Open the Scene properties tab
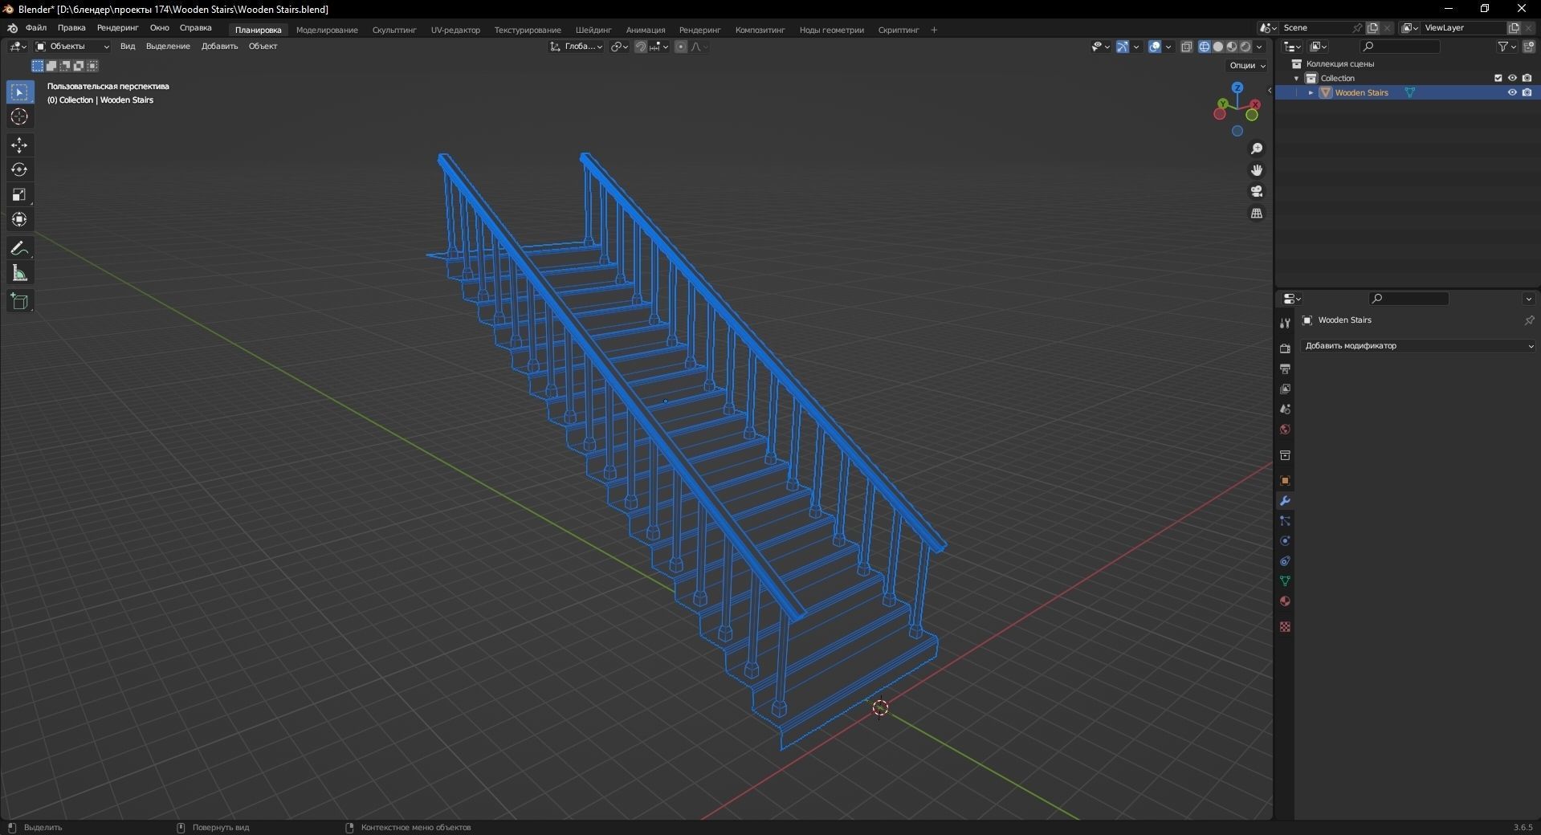The height and width of the screenshot is (835, 1541). coord(1285,409)
